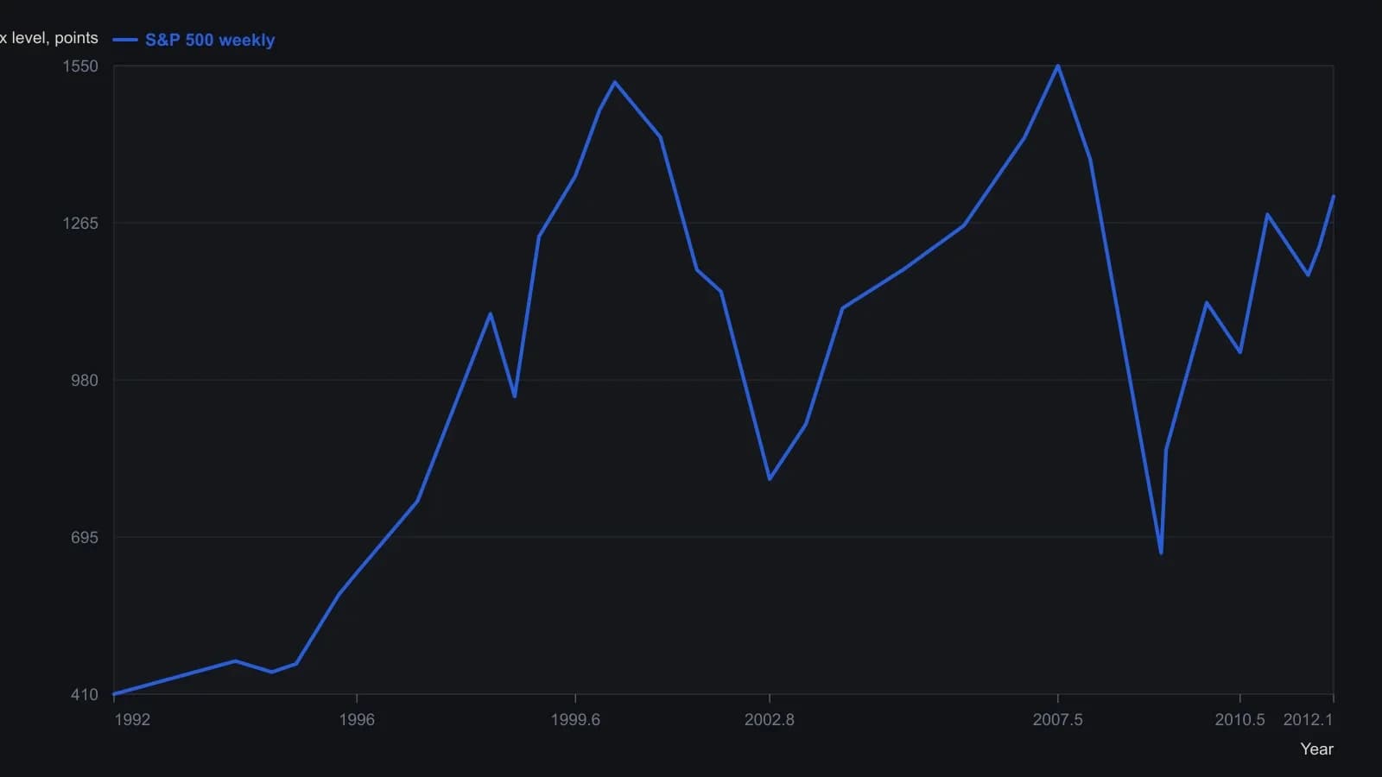Click the line's highest peak above 2007.5
The image size is (1382, 777).
(x=1058, y=66)
